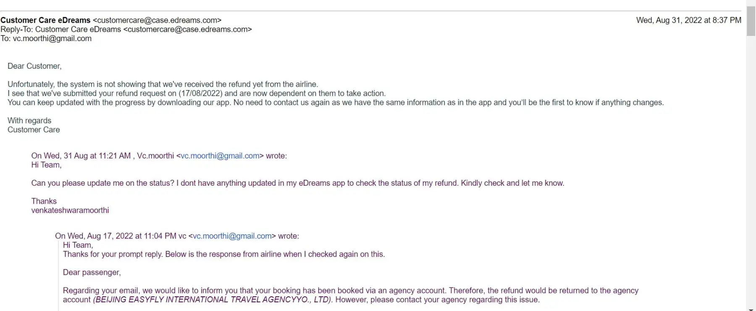Click vc.moorthi@gmail.com link in 31 Aug reply header
Image resolution: width=756 pixels, height=311 pixels.
[x=220, y=156]
